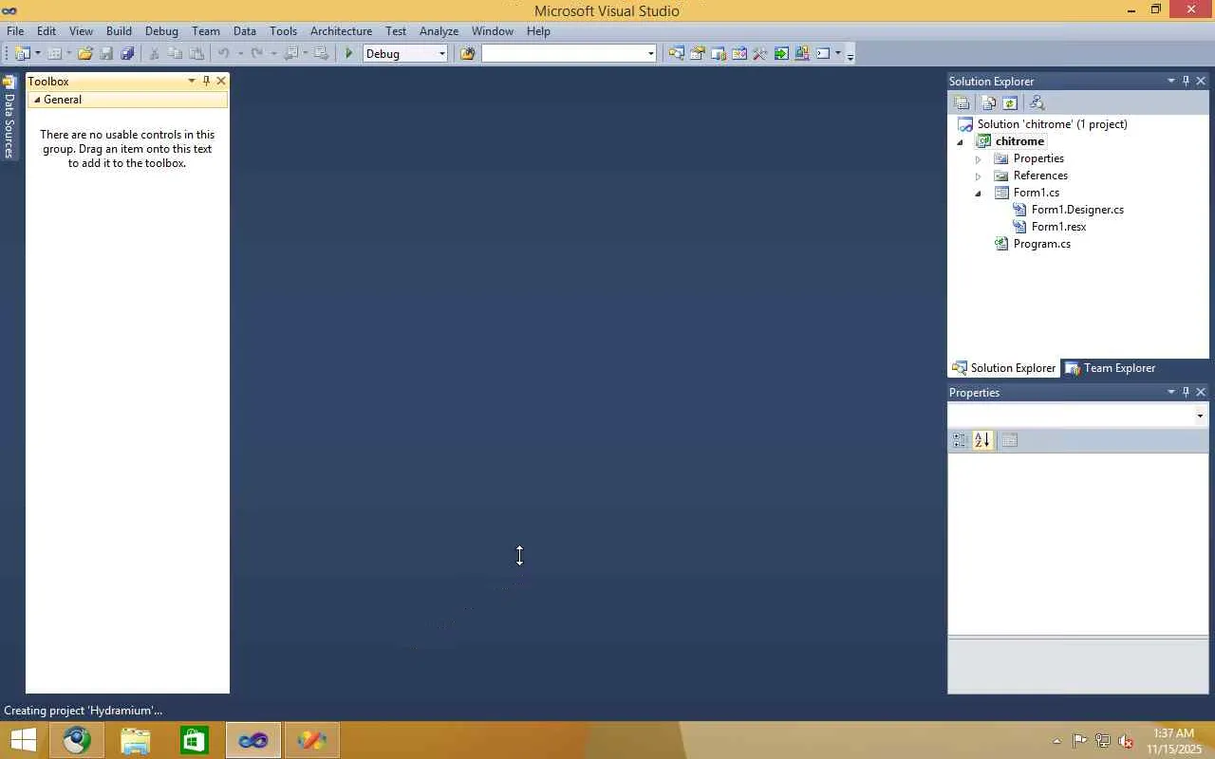Viewport: 1215px width, 759px height.
Task: Click the New Project toolbar icon
Action: 22,54
